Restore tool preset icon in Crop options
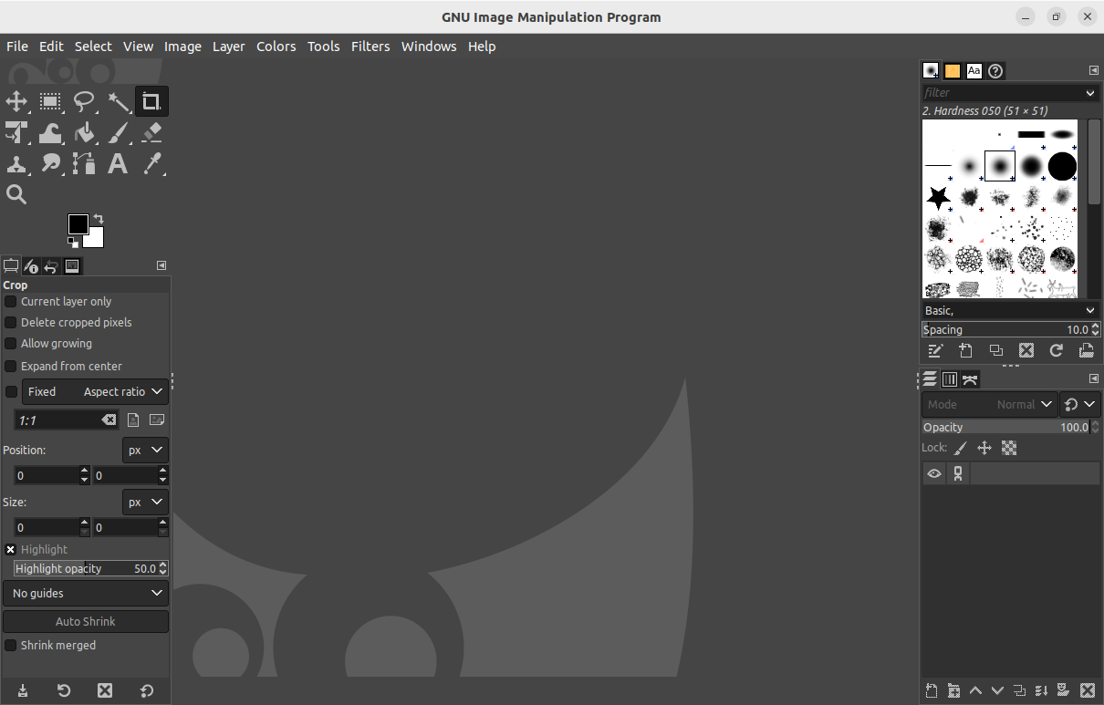 point(64,690)
